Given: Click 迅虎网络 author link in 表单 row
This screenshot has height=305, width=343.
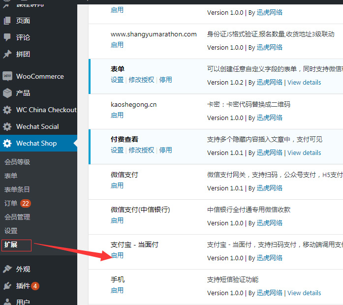Looking at the screenshot, I should (270, 83).
